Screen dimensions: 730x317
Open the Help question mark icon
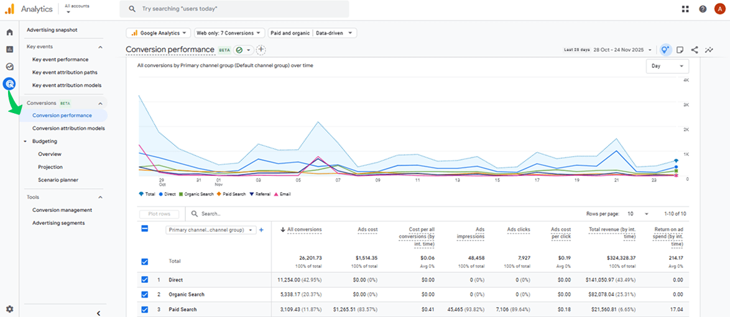click(x=703, y=9)
